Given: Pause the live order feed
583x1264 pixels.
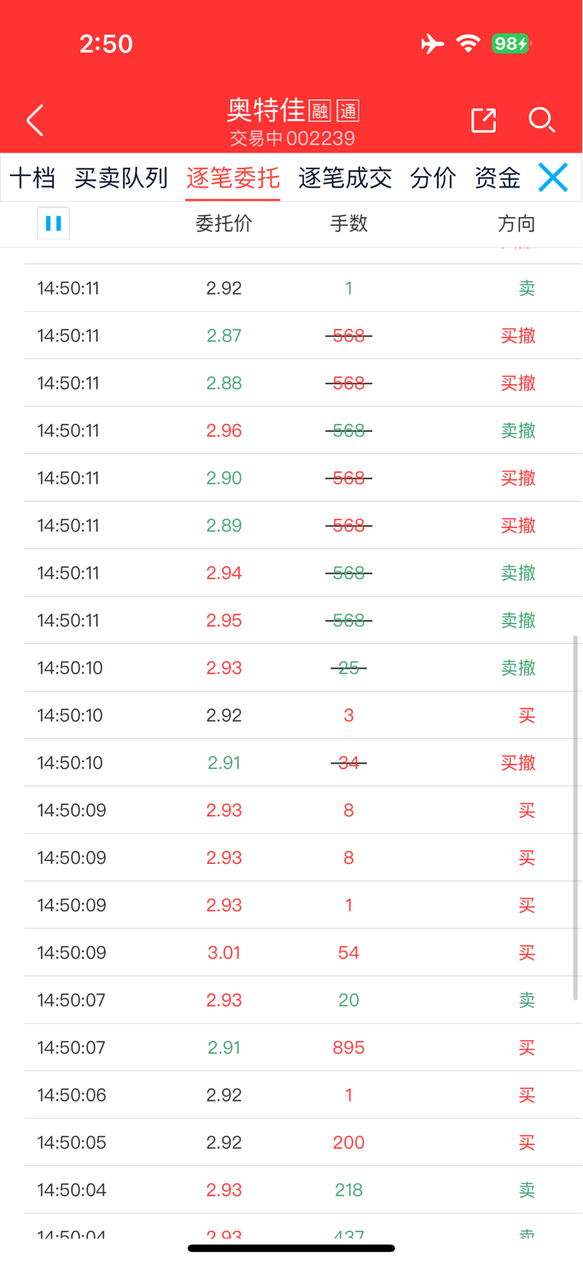Looking at the screenshot, I should tap(53, 223).
